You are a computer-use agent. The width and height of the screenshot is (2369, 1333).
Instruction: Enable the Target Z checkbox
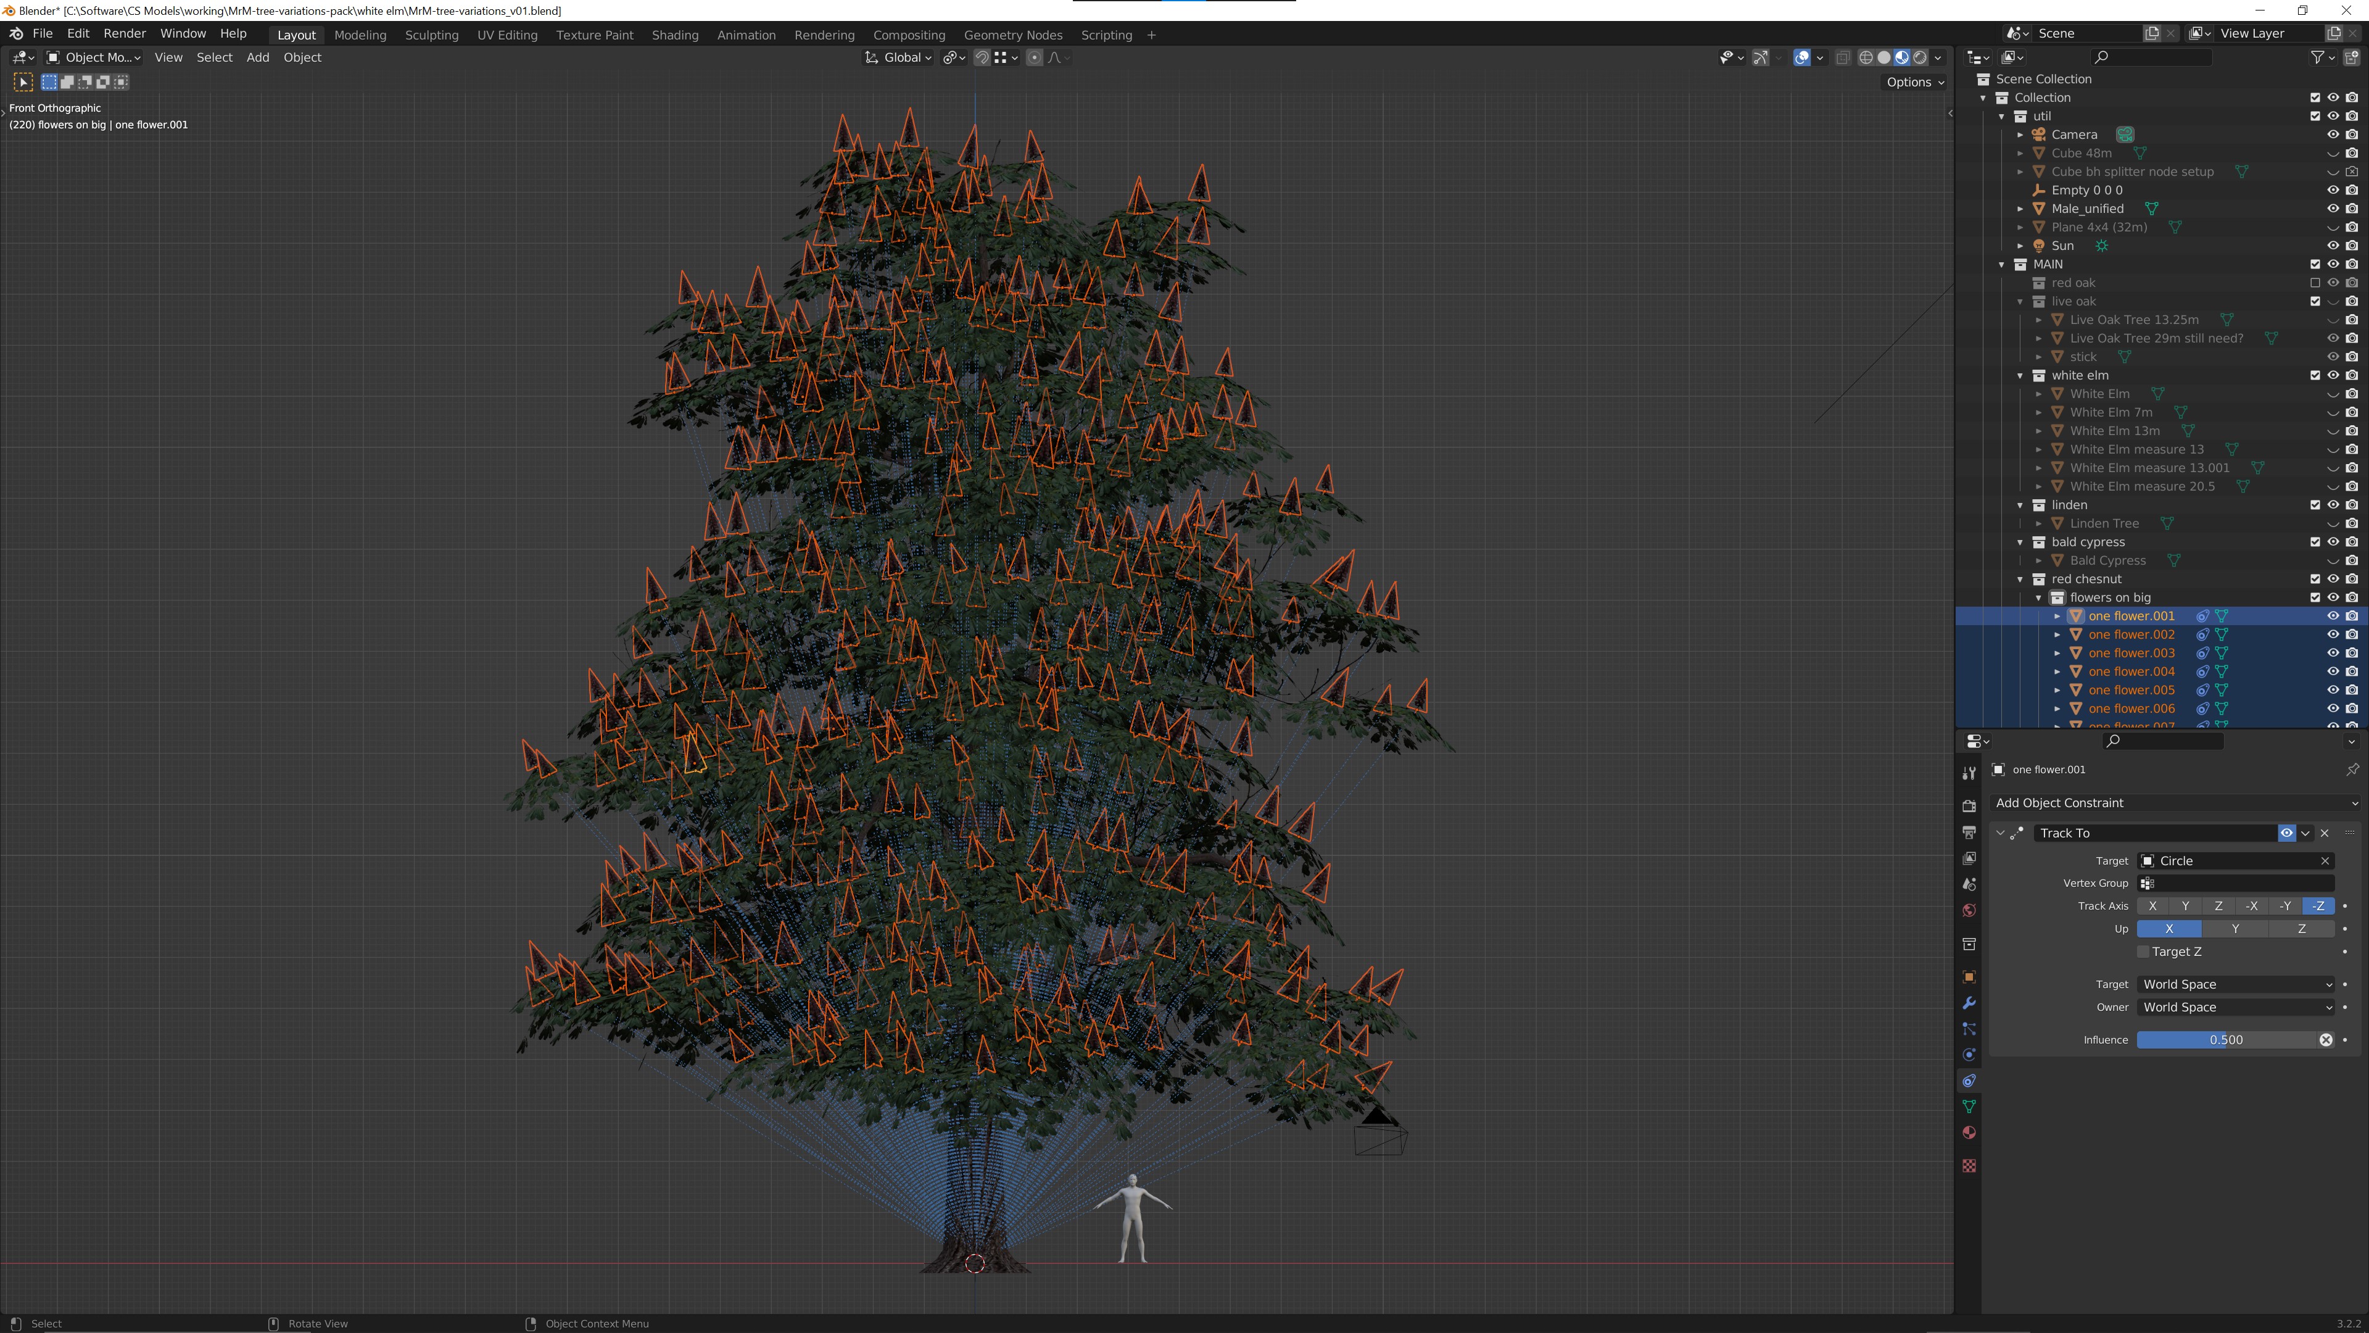point(2144,952)
